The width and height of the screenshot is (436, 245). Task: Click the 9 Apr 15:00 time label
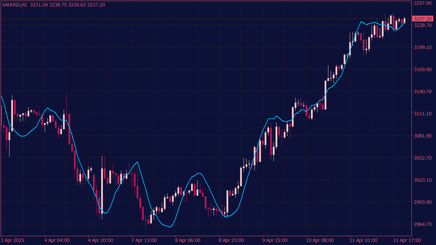(x=275, y=240)
